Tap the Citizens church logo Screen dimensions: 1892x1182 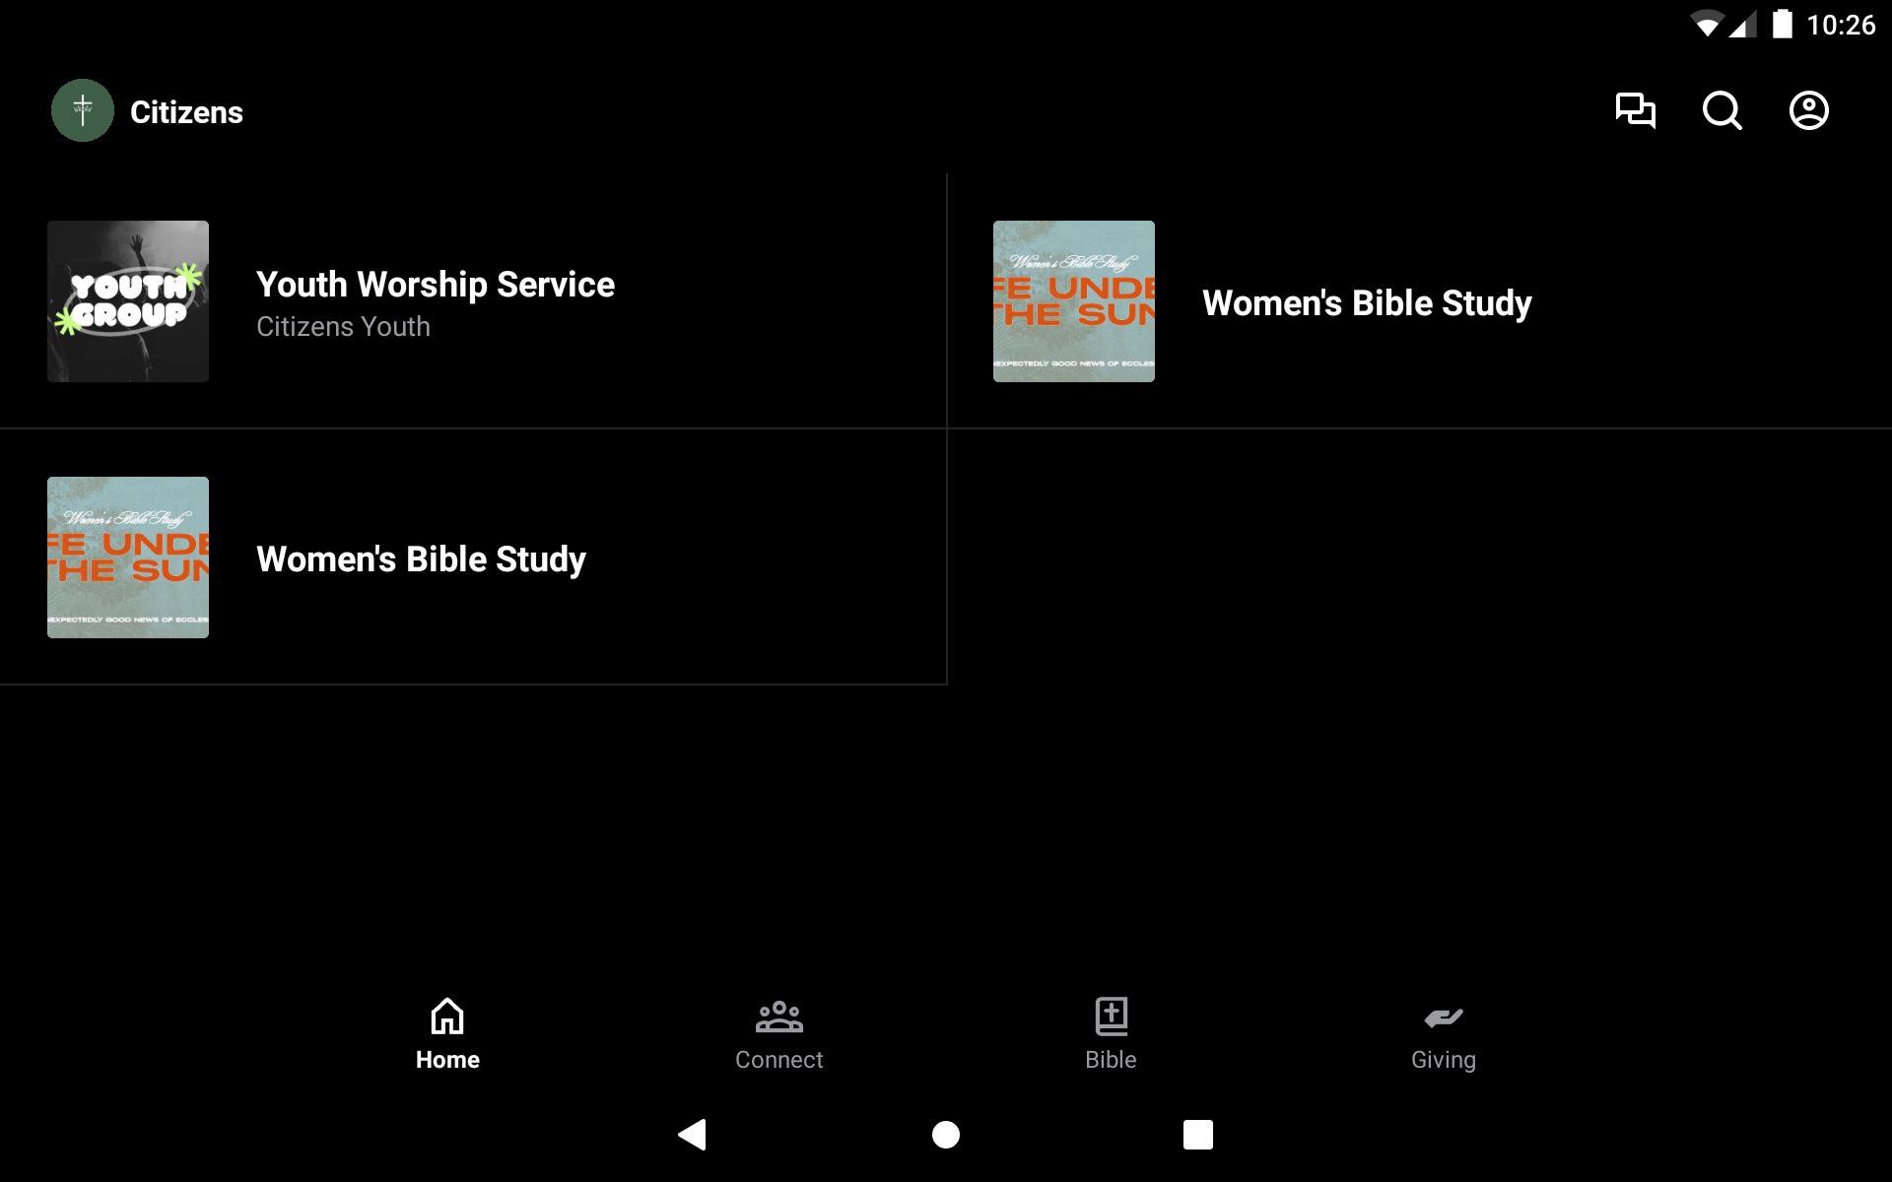tap(83, 110)
